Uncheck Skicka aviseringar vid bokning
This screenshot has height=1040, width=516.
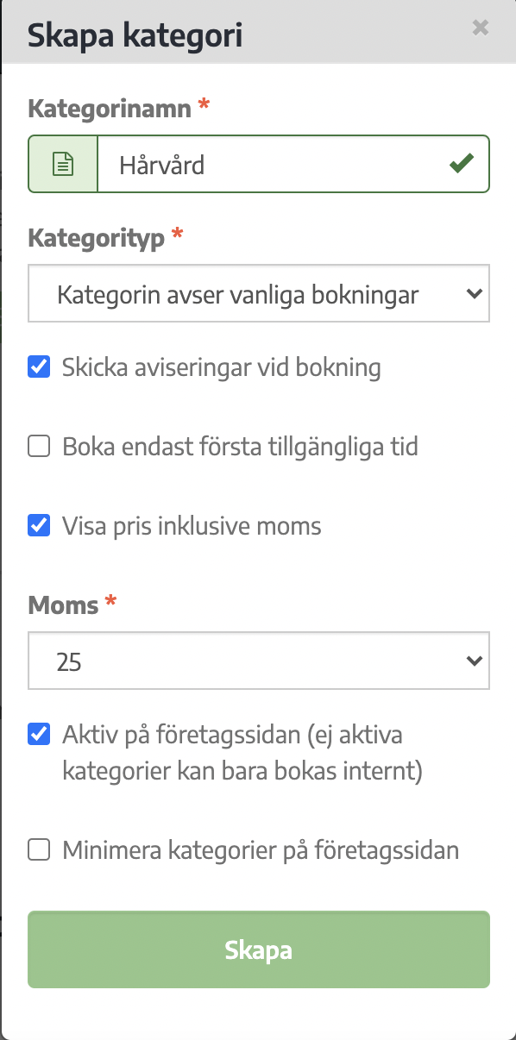(39, 367)
